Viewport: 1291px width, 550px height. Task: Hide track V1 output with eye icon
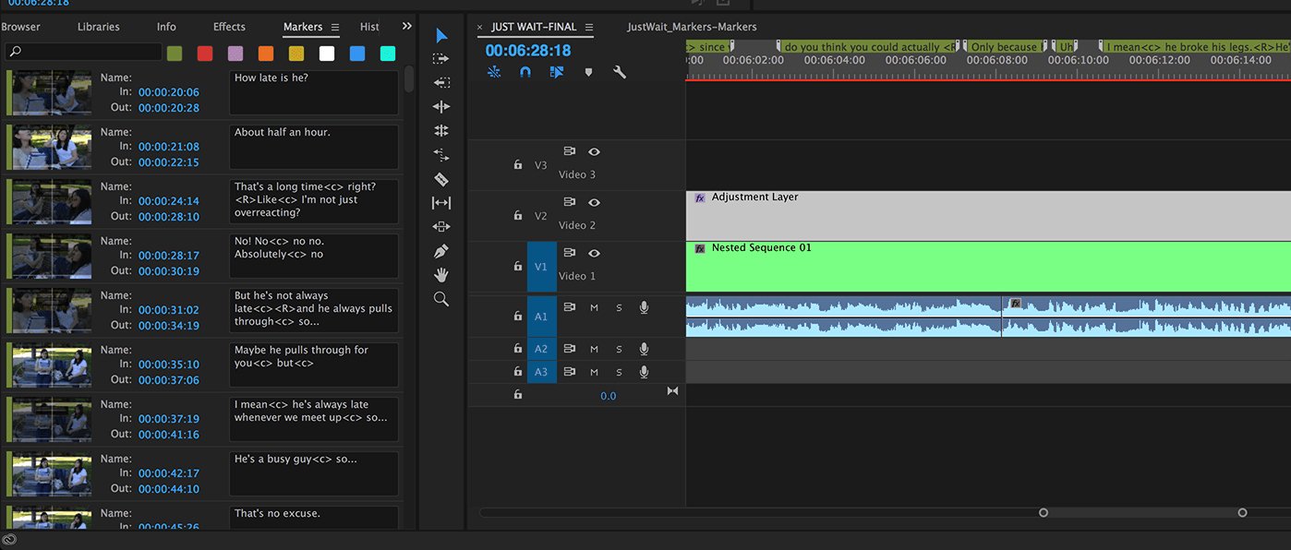coord(594,253)
